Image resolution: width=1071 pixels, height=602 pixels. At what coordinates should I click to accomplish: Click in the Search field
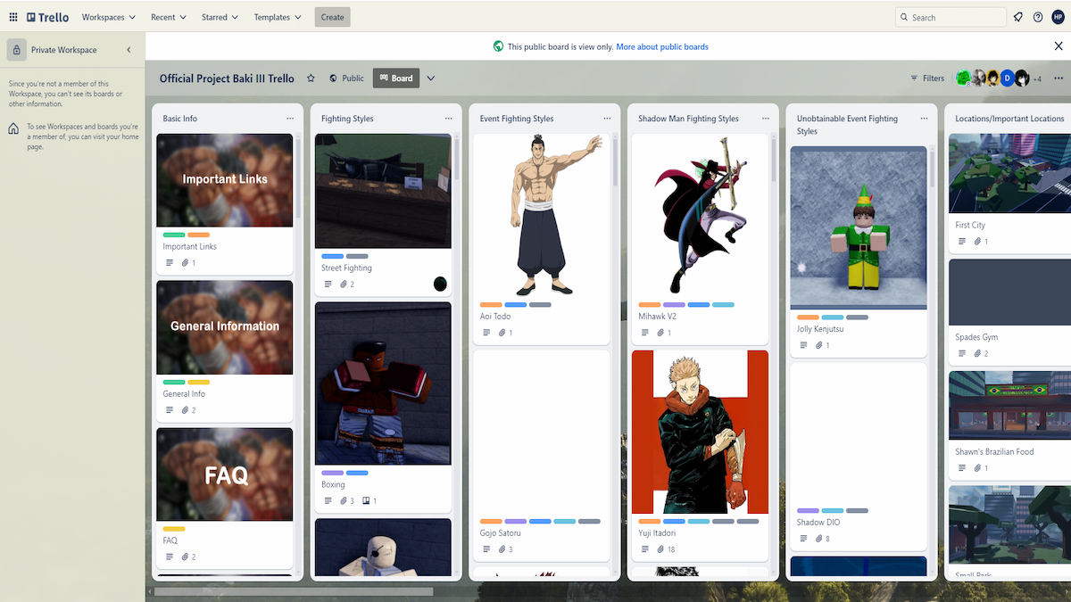coord(955,17)
